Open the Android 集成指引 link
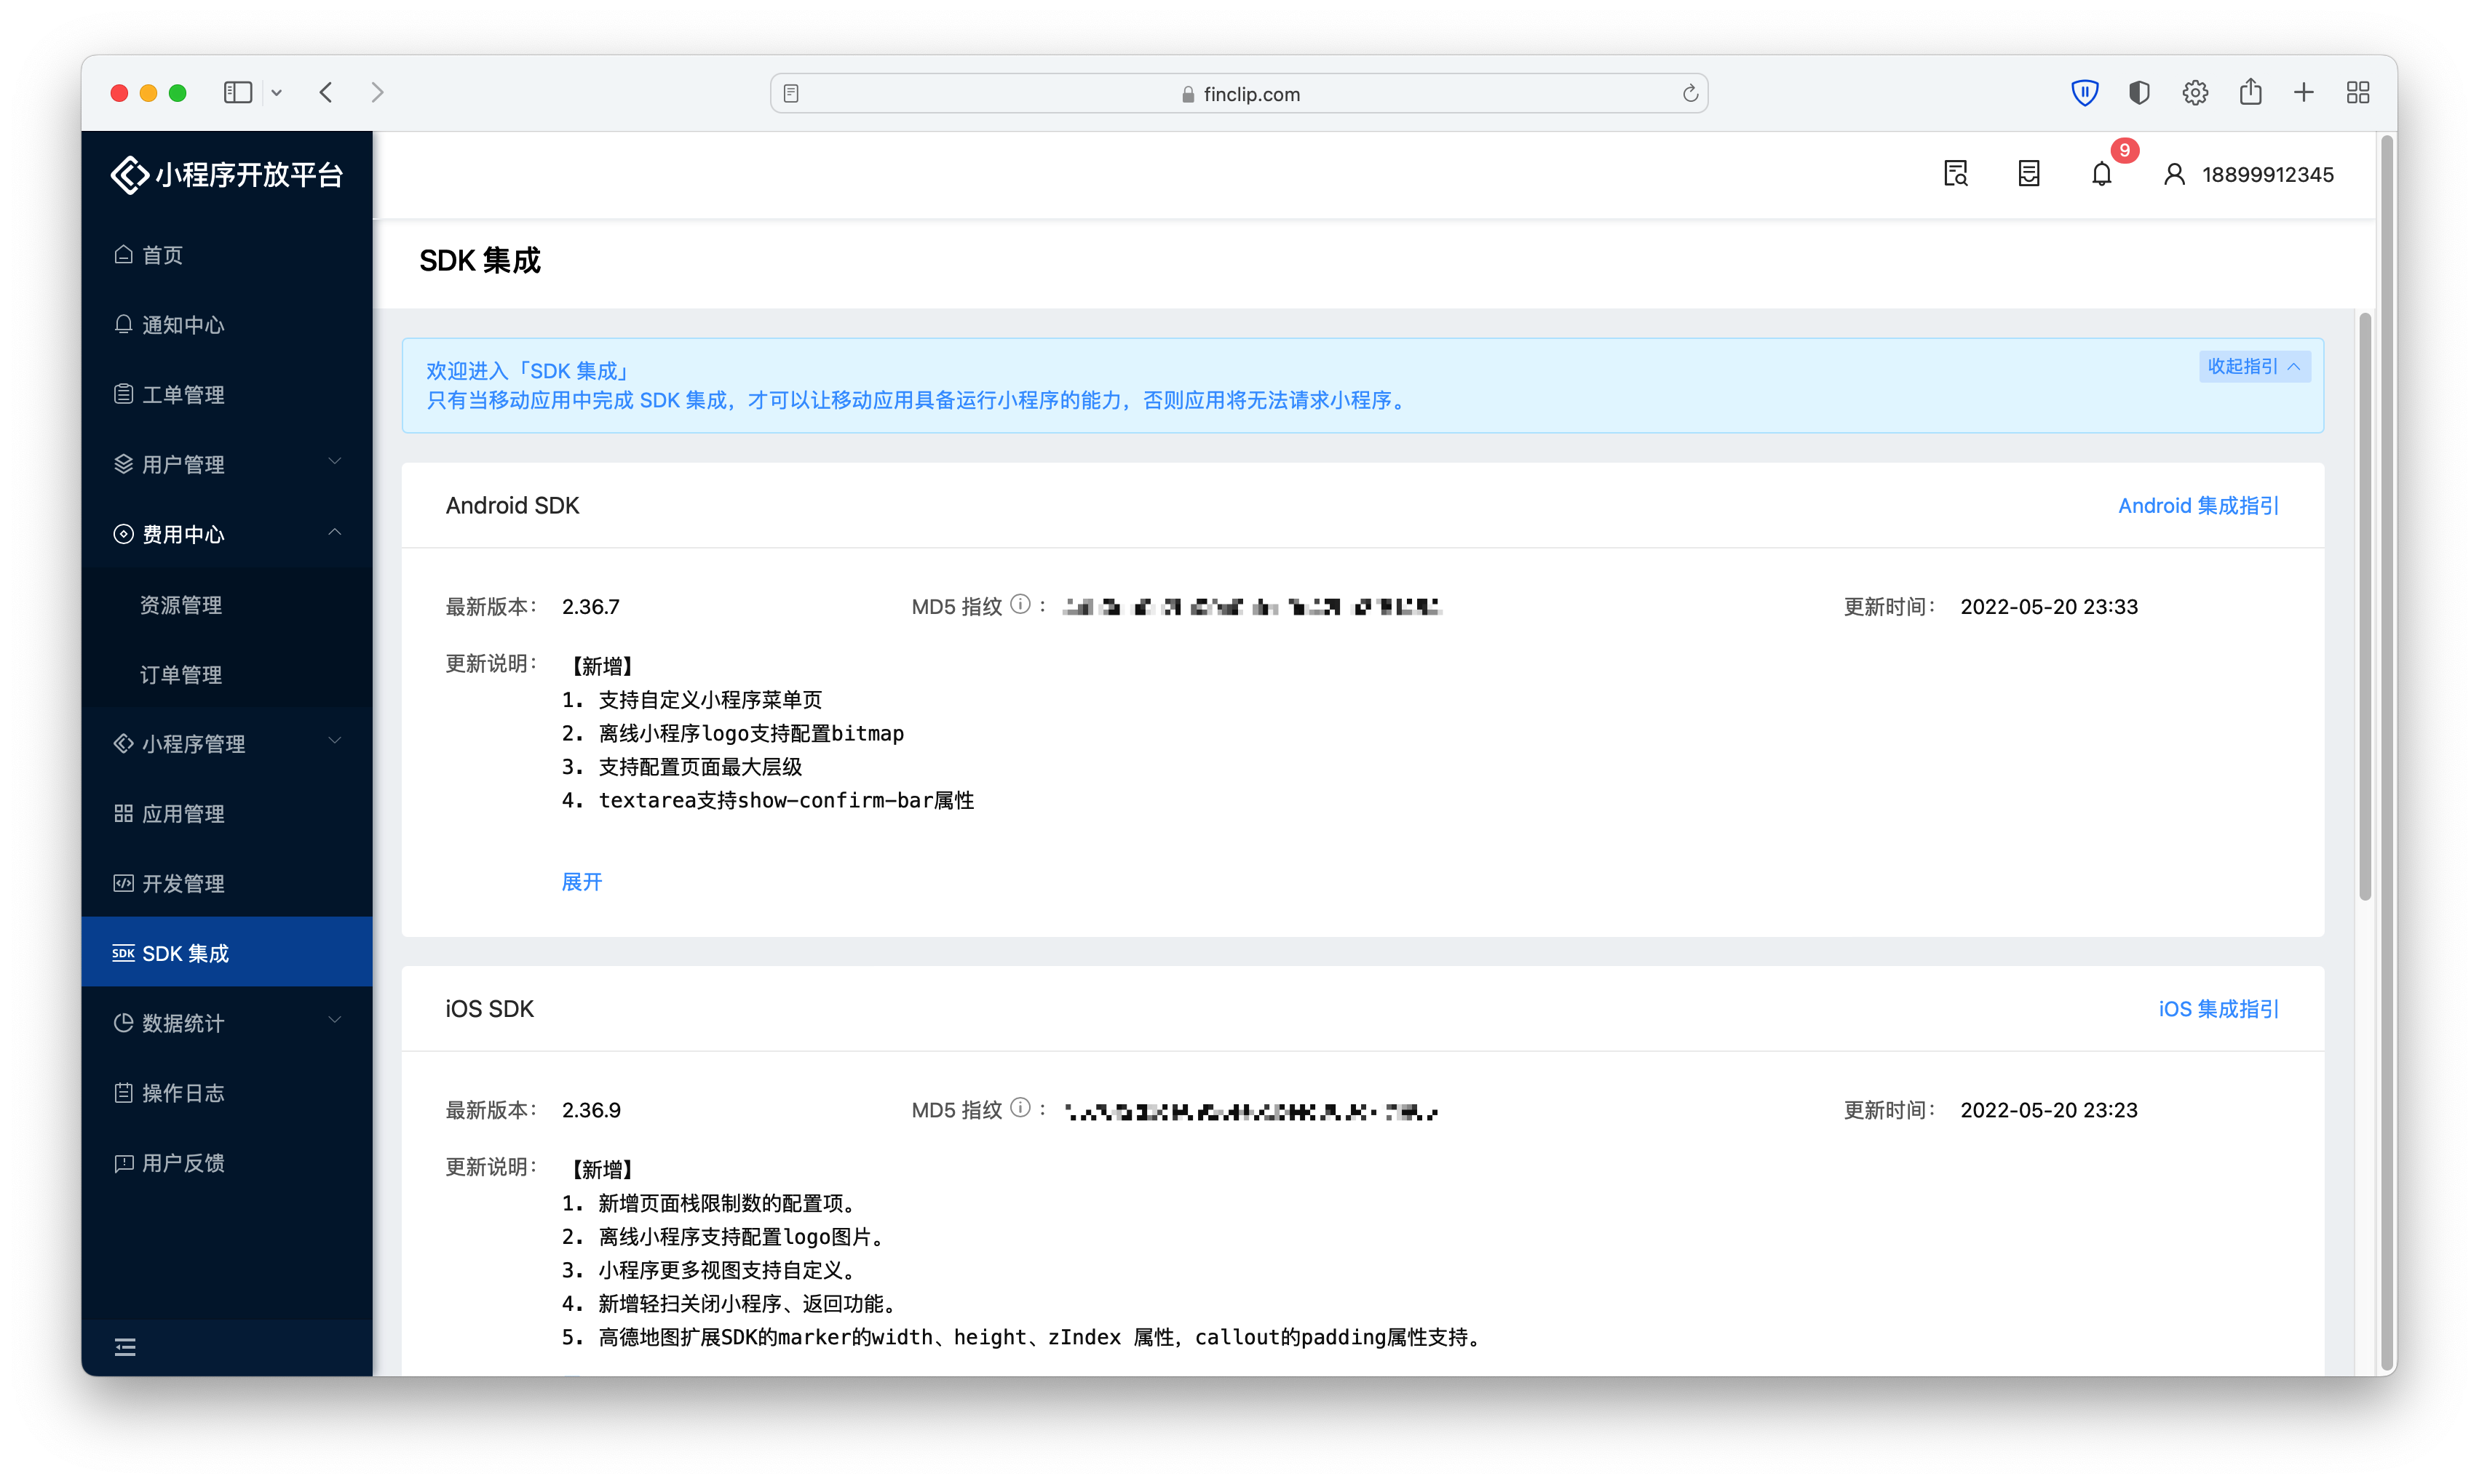 pyautogui.click(x=2198, y=506)
